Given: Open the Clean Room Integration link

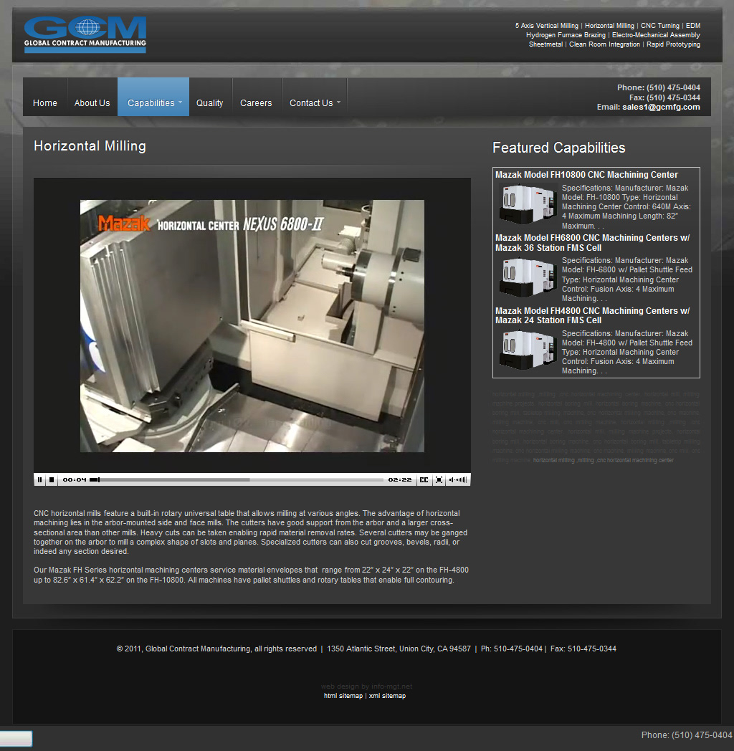Looking at the screenshot, I should tap(605, 44).
